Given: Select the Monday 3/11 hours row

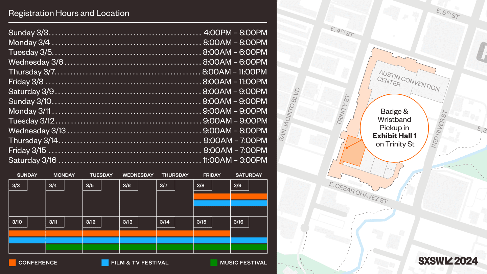Looking at the screenshot, I should click(x=138, y=111).
